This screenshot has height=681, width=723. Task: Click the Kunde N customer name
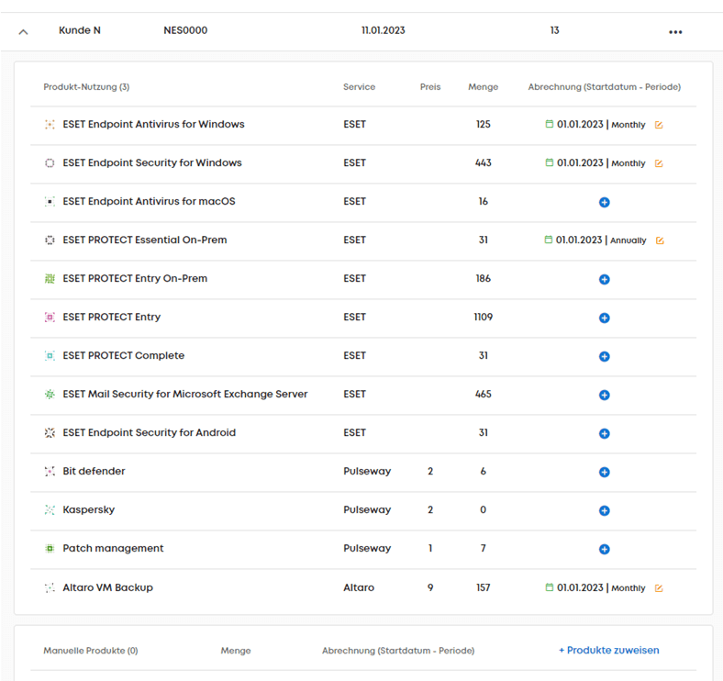pyautogui.click(x=79, y=30)
